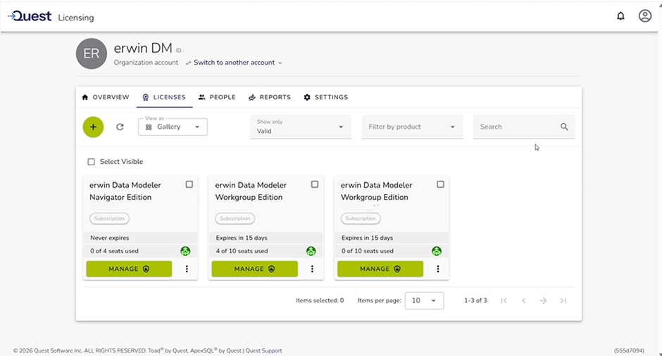Click Subscription tag on 4 of 10 seats card
Viewport: 662px width, 356px height.
click(235, 219)
